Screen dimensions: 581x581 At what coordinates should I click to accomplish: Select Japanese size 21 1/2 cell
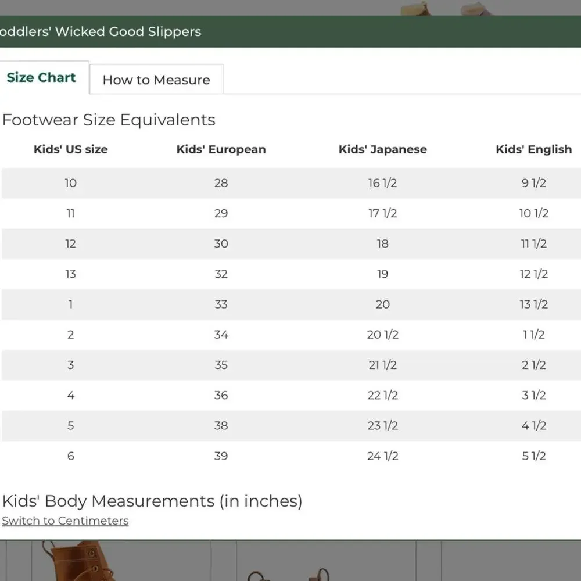pyautogui.click(x=383, y=365)
